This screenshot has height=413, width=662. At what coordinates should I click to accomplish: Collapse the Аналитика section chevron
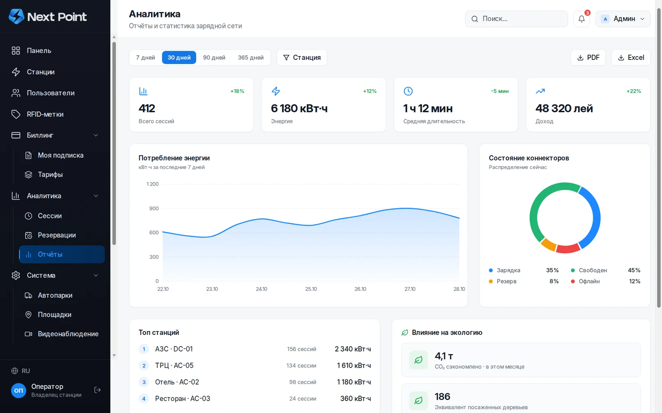[96, 196]
